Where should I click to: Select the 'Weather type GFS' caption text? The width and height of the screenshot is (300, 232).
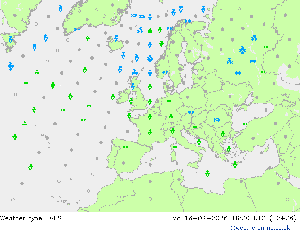click(31, 218)
